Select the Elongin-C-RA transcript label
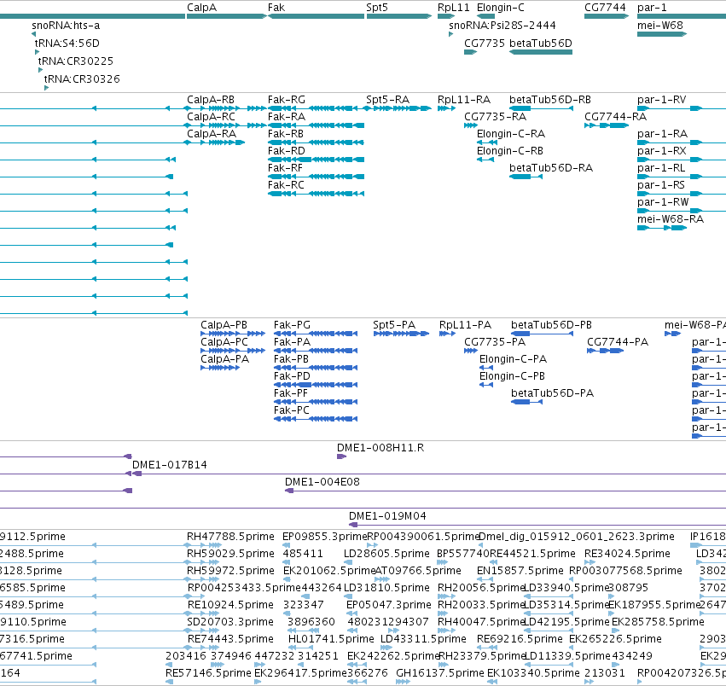This screenshot has width=726, height=686. coord(511,134)
